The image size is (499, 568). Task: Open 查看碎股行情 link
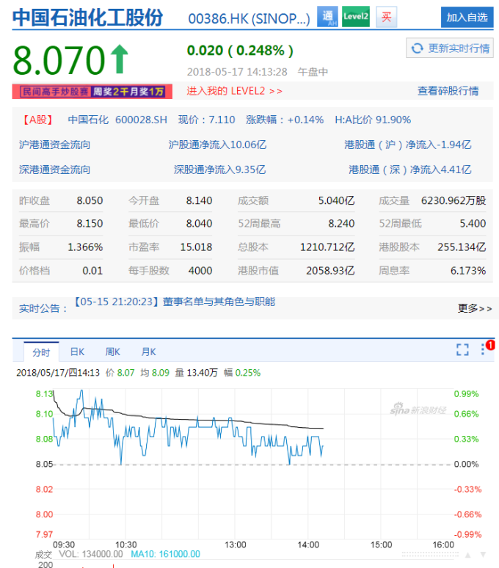(x=448, y=91)
